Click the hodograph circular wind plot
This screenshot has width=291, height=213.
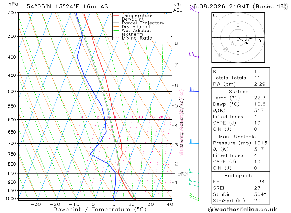(238, 38)
